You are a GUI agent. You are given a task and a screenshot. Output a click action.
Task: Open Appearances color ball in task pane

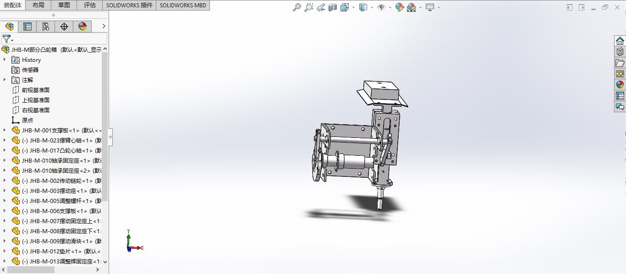[x=620, y=85]
